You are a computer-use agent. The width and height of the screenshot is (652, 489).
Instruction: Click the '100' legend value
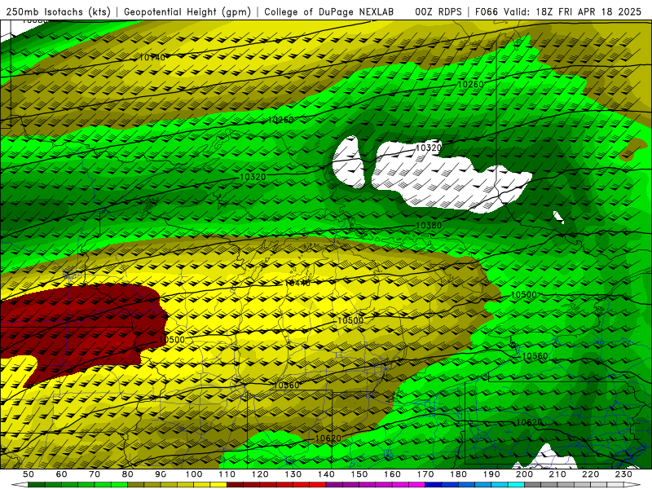click(194, 474)
